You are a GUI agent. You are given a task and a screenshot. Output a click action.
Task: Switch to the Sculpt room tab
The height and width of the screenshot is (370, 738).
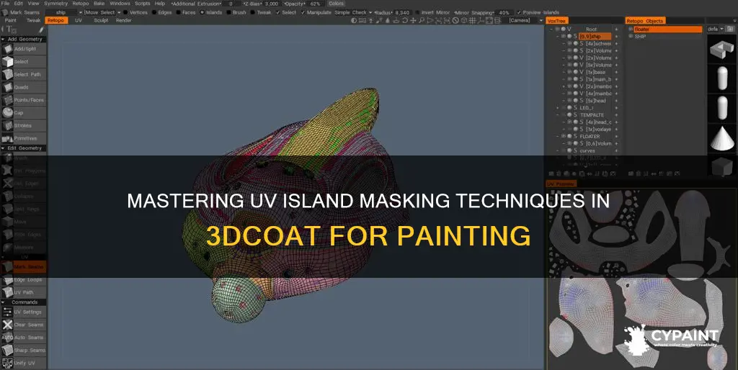(x=101, y=21)
